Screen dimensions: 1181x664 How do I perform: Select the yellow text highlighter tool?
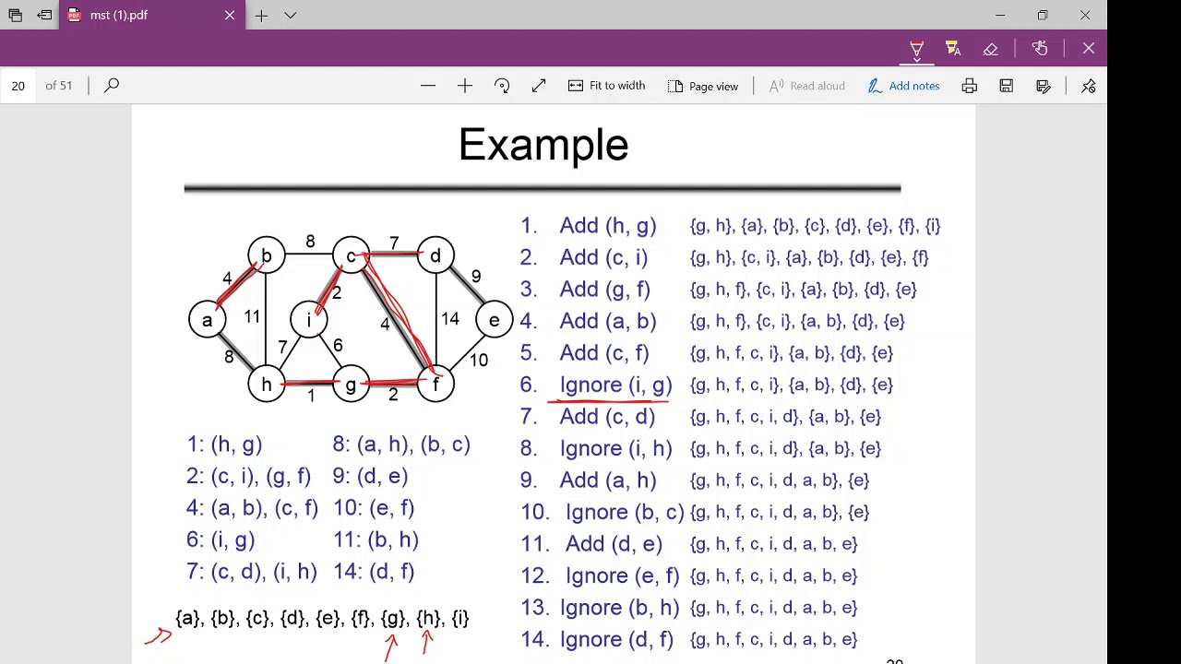coord(953,49)
